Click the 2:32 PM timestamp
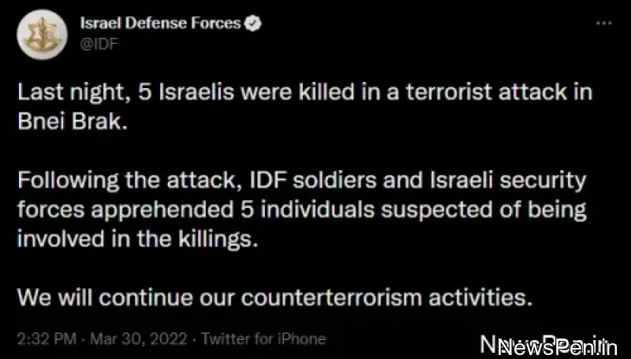The image size is (631, 359). (x=47, y=339)
